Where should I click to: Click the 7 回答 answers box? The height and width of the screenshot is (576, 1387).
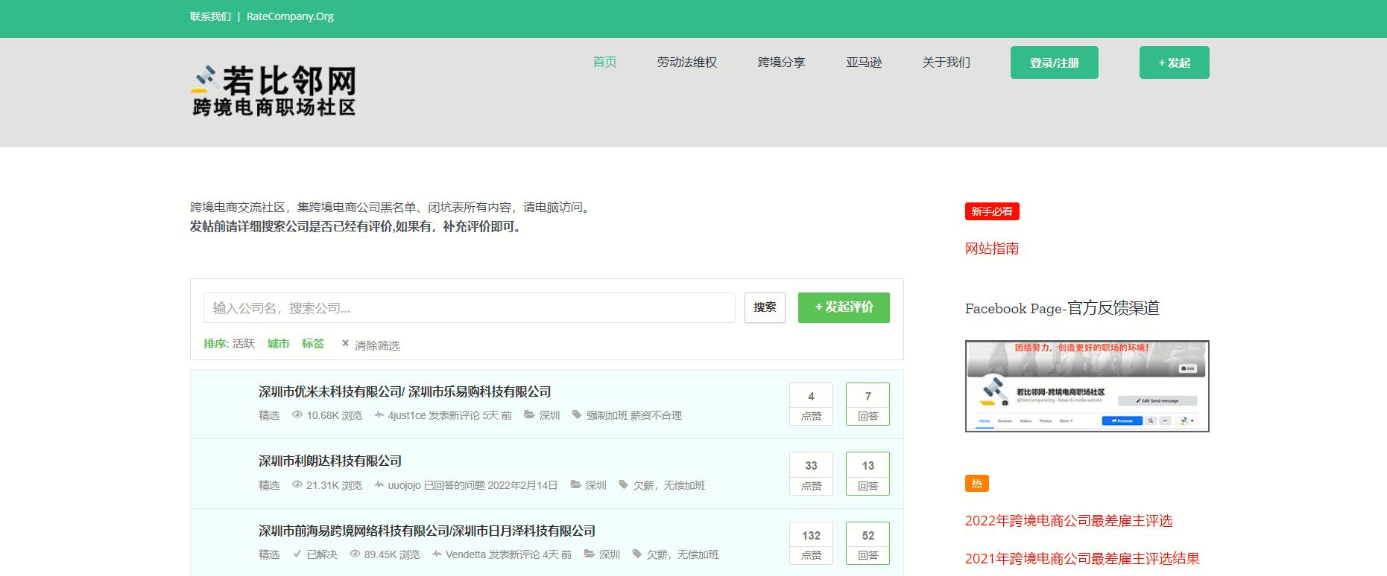[868, 404]
